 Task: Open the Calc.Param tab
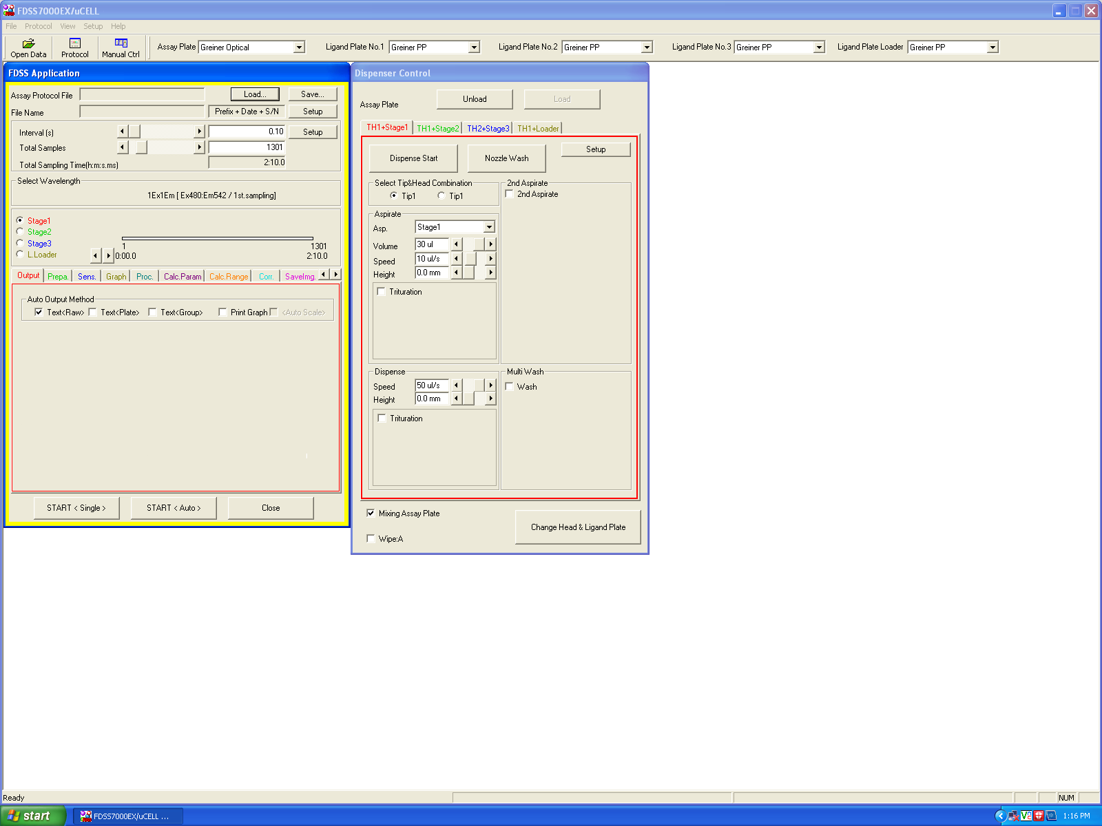point(183,277)
